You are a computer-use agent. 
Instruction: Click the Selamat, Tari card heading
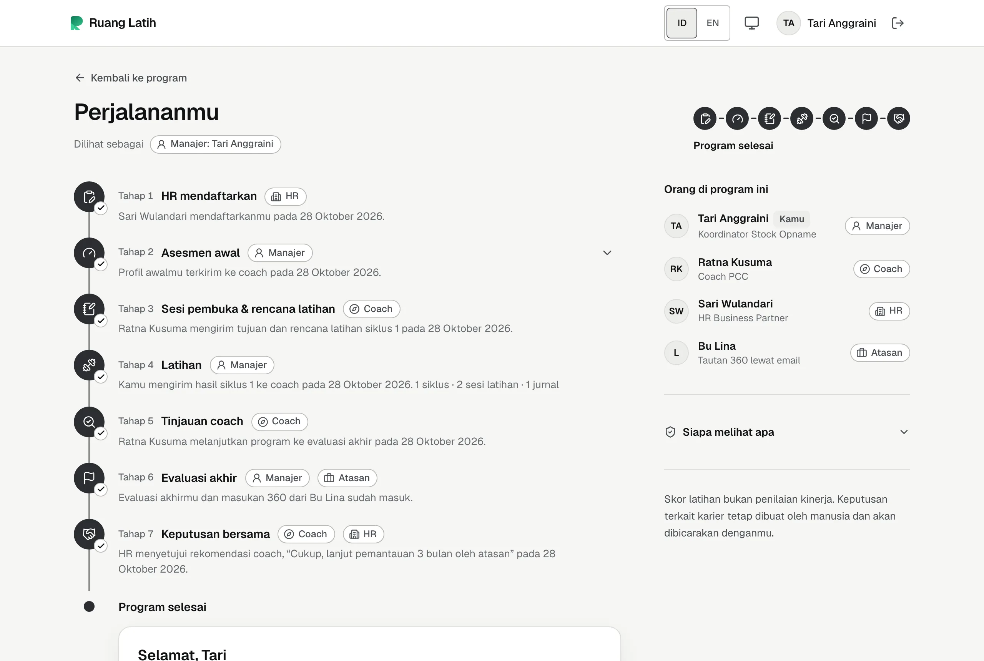(182, 655)
